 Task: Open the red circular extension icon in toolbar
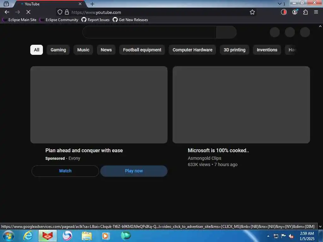[284, 12]
